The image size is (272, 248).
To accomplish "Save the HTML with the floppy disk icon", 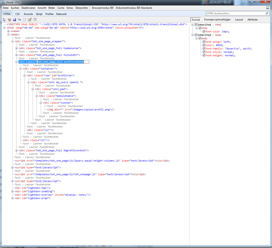I will pyautogui.click(x=15, y=20).
